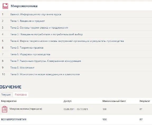Open 'Тема 8. Монополия' lesson

pyautogui.click(x=22, y=68)
